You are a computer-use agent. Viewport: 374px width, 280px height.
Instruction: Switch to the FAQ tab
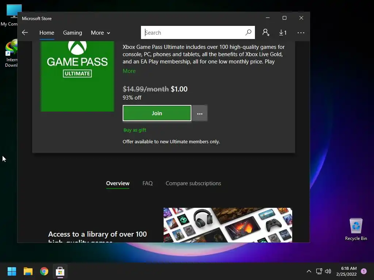148,183
